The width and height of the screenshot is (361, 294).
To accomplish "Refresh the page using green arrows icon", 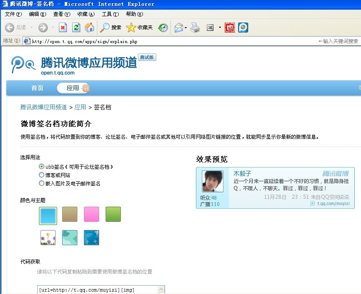I will pyautogui.click(x=76, y=28).
